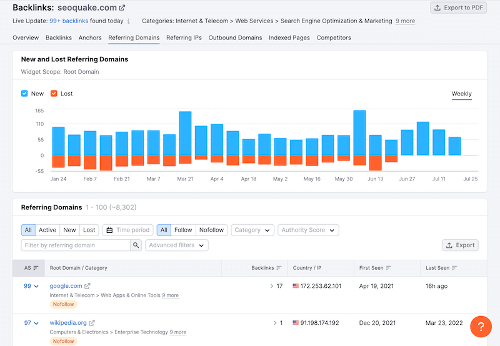Select the Nofollow filter toggle
500x346 pixels.
click(211, 230)
